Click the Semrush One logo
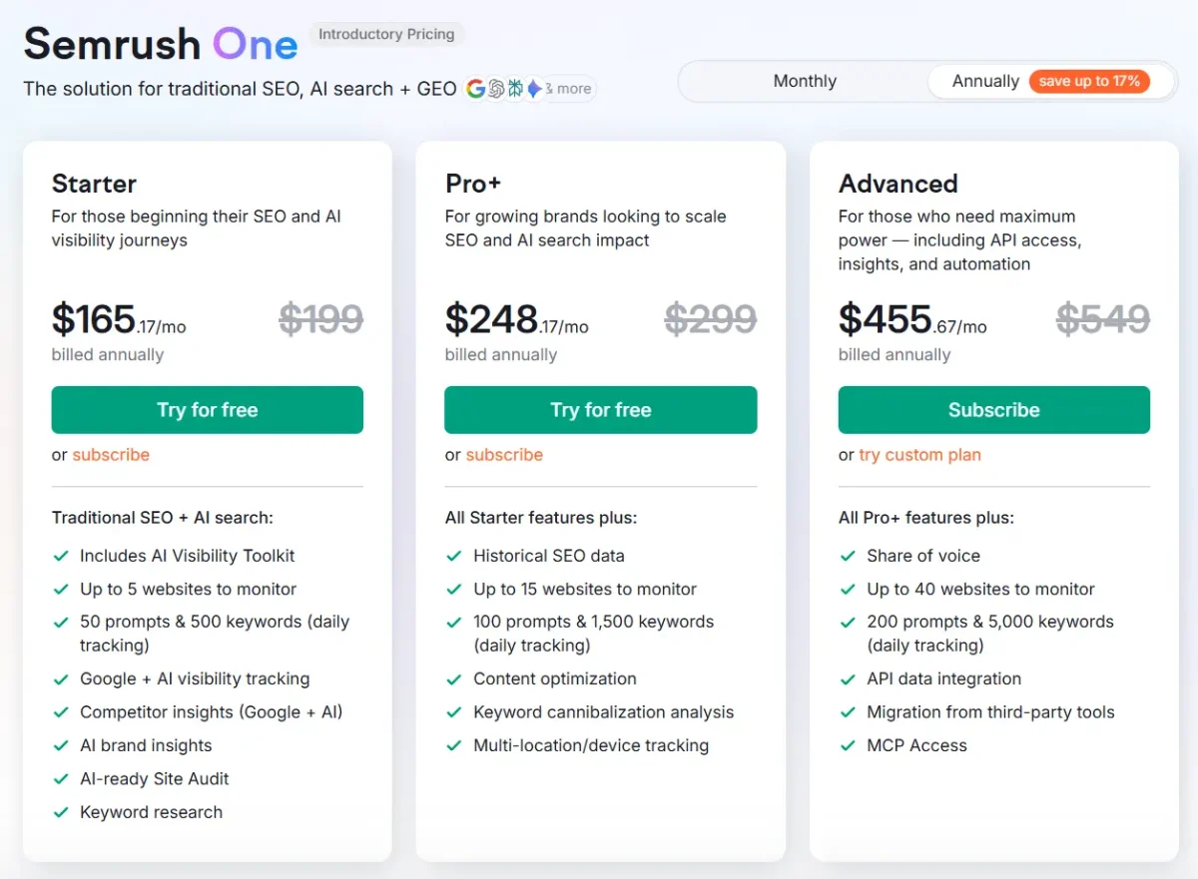This screenshot has width=1198, height=879. [160, 43]
